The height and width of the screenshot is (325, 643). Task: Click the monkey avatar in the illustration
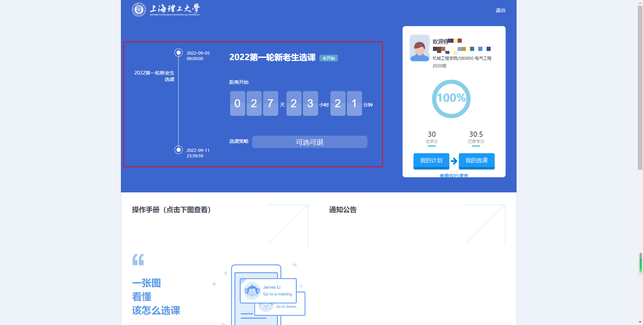[x=252, y=291]
